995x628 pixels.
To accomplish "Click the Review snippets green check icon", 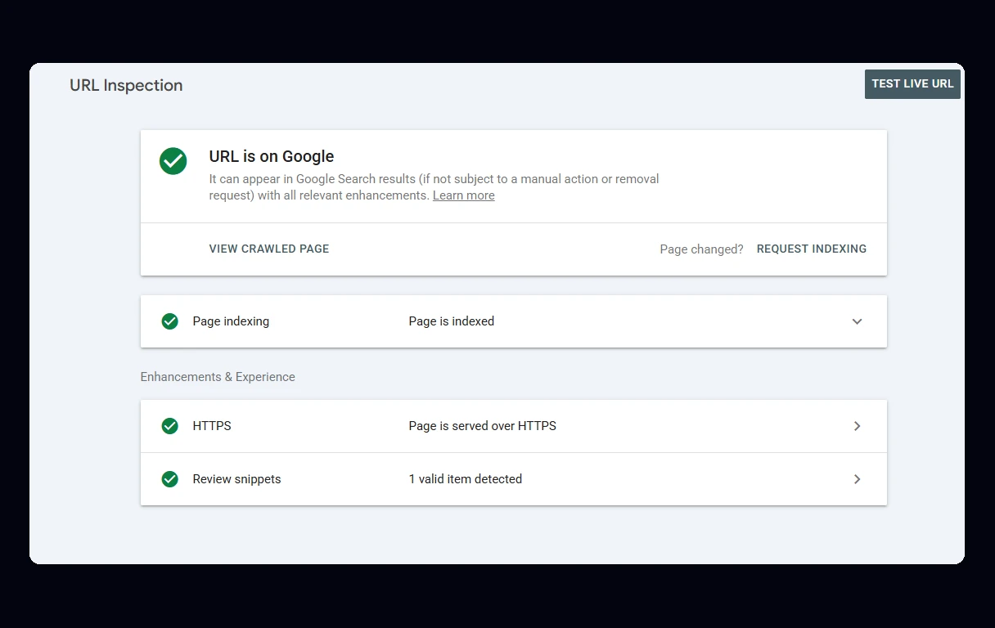I will [x=170, y=479].
